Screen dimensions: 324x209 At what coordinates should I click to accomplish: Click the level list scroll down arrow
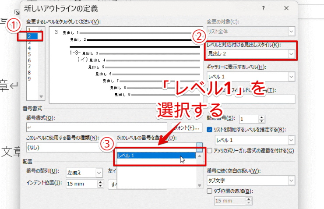pos(41,96)
